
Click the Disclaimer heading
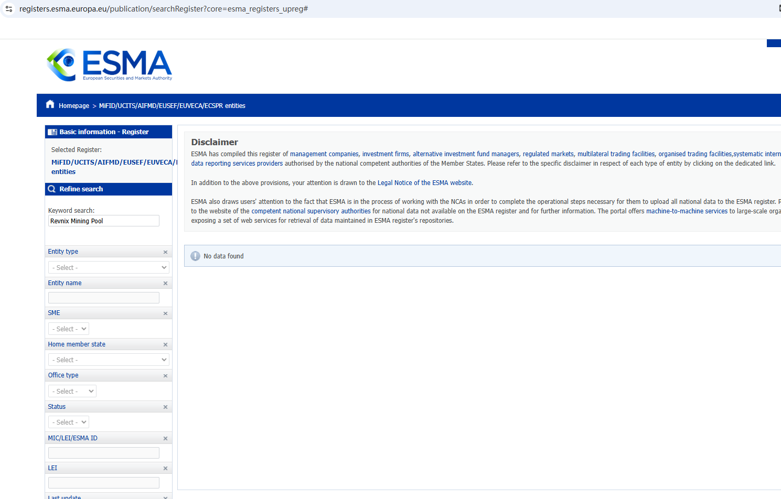pos(215,142)
